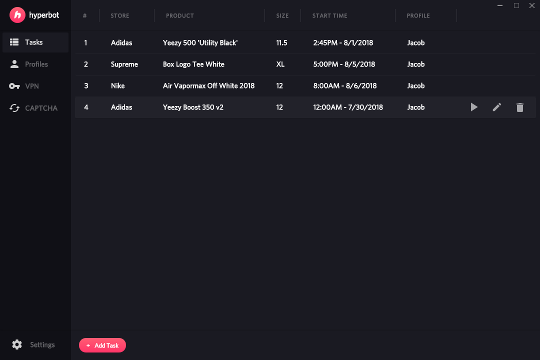
Task: Go to the VPN key icon
Action: coord(14,86)
